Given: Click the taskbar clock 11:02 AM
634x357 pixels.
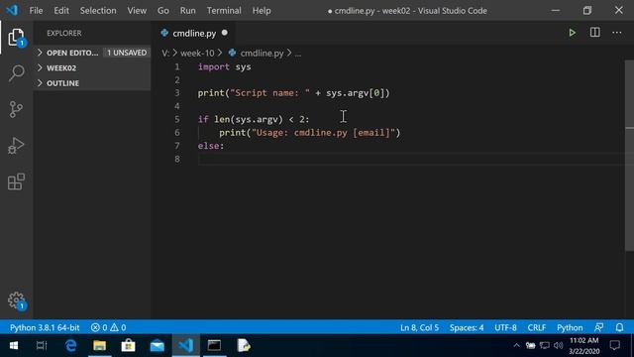Looking at the screenshot, I should (583, 340).
